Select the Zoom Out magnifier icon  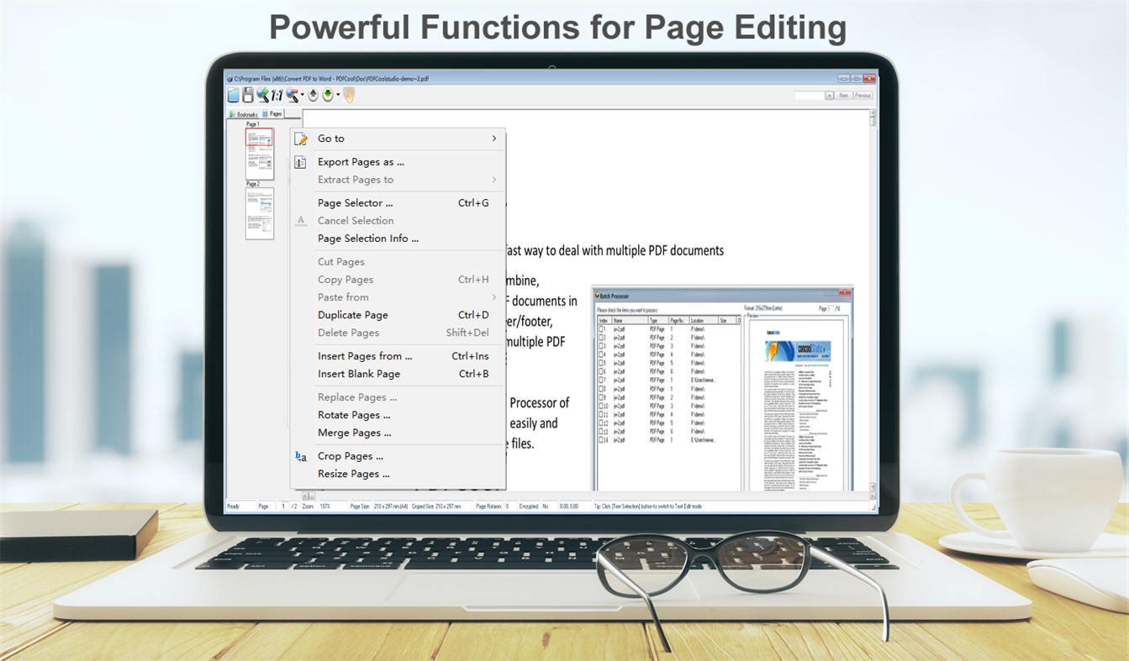point(292,94)
